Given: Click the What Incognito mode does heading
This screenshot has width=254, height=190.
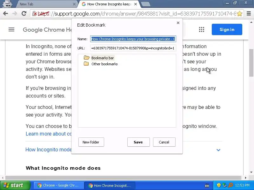Looking at the screenshot, I should click(x=63, y=168).
